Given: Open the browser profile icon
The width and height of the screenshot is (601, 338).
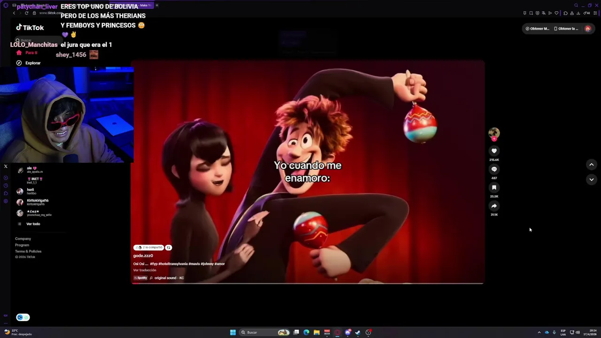Looking at the screenshot, I should 572,13.
